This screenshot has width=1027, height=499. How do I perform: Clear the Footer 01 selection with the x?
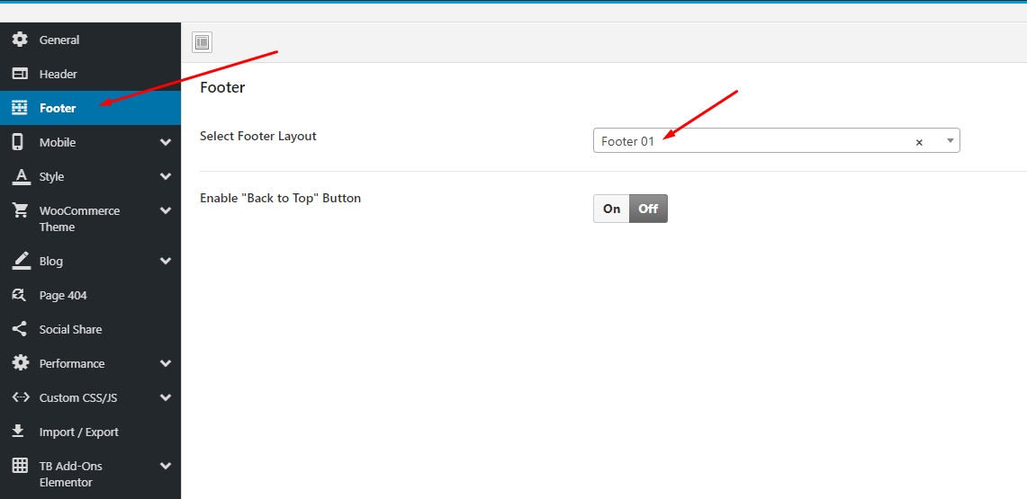click(x=919, y=142)
